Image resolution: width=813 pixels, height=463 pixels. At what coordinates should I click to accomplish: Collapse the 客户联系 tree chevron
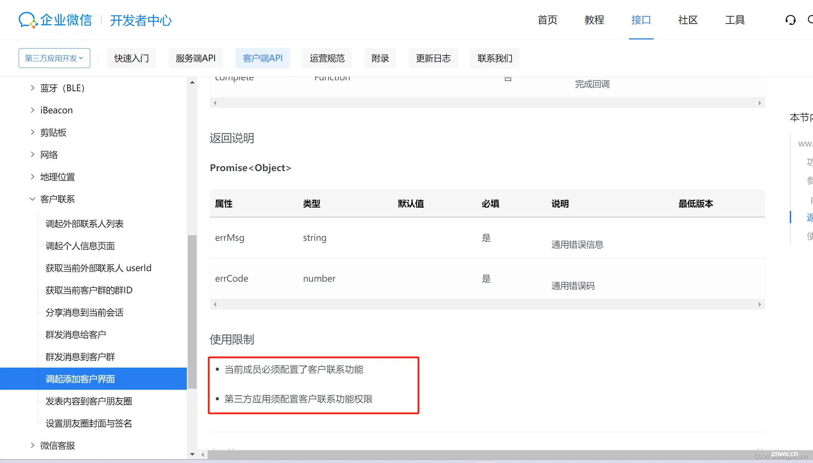[x=32, y=199]
